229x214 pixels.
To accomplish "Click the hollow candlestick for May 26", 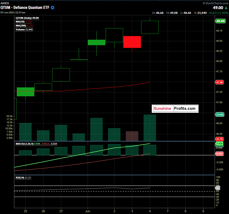I will 43,87.
